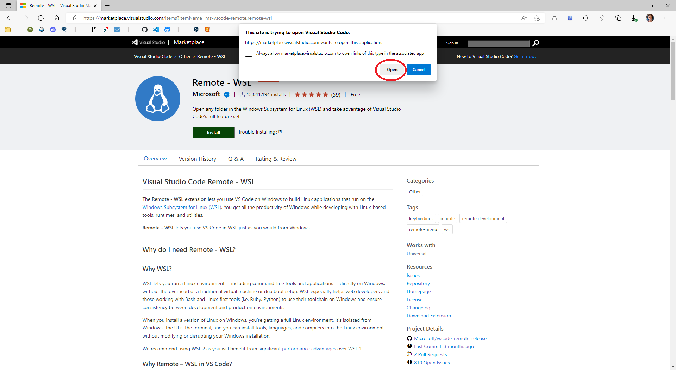Open the Rating & Review tab
676x370 pixels.
pos(276,159)
